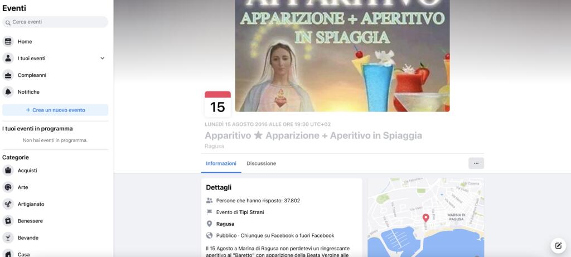Open the Home calendar icon
This screenshot has height=257, width=571.
click(8, 41)
